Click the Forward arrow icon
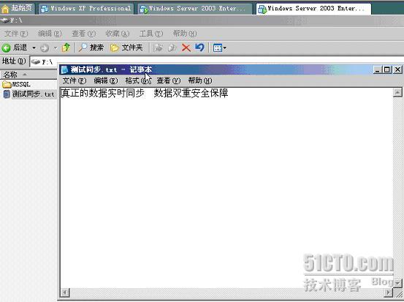 [45, 48]
